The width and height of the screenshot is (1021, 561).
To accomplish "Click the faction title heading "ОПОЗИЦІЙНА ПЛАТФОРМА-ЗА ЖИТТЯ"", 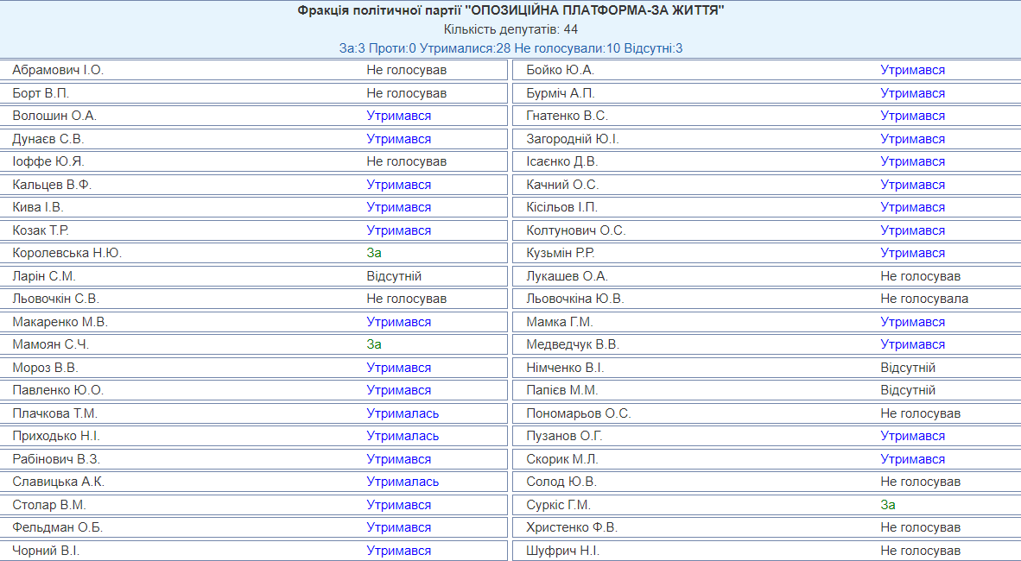I will point(510,10).
